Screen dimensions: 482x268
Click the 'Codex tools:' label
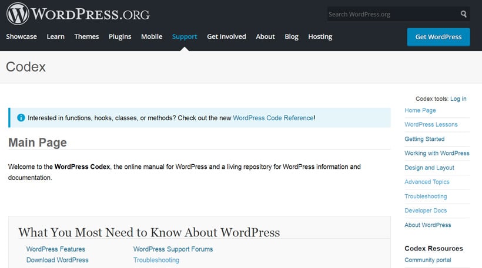coord(432,99)
